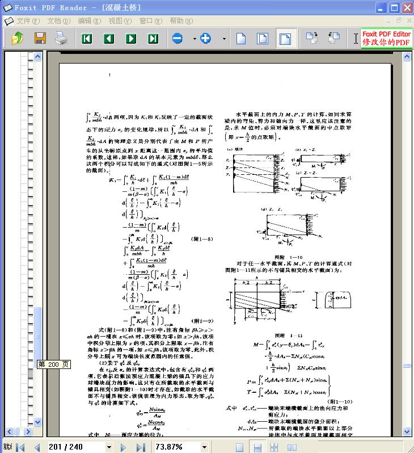This screenshot has height=453, width=414.
Task: Go to next page using green toolbar arrow
Action: click(131, 39)
